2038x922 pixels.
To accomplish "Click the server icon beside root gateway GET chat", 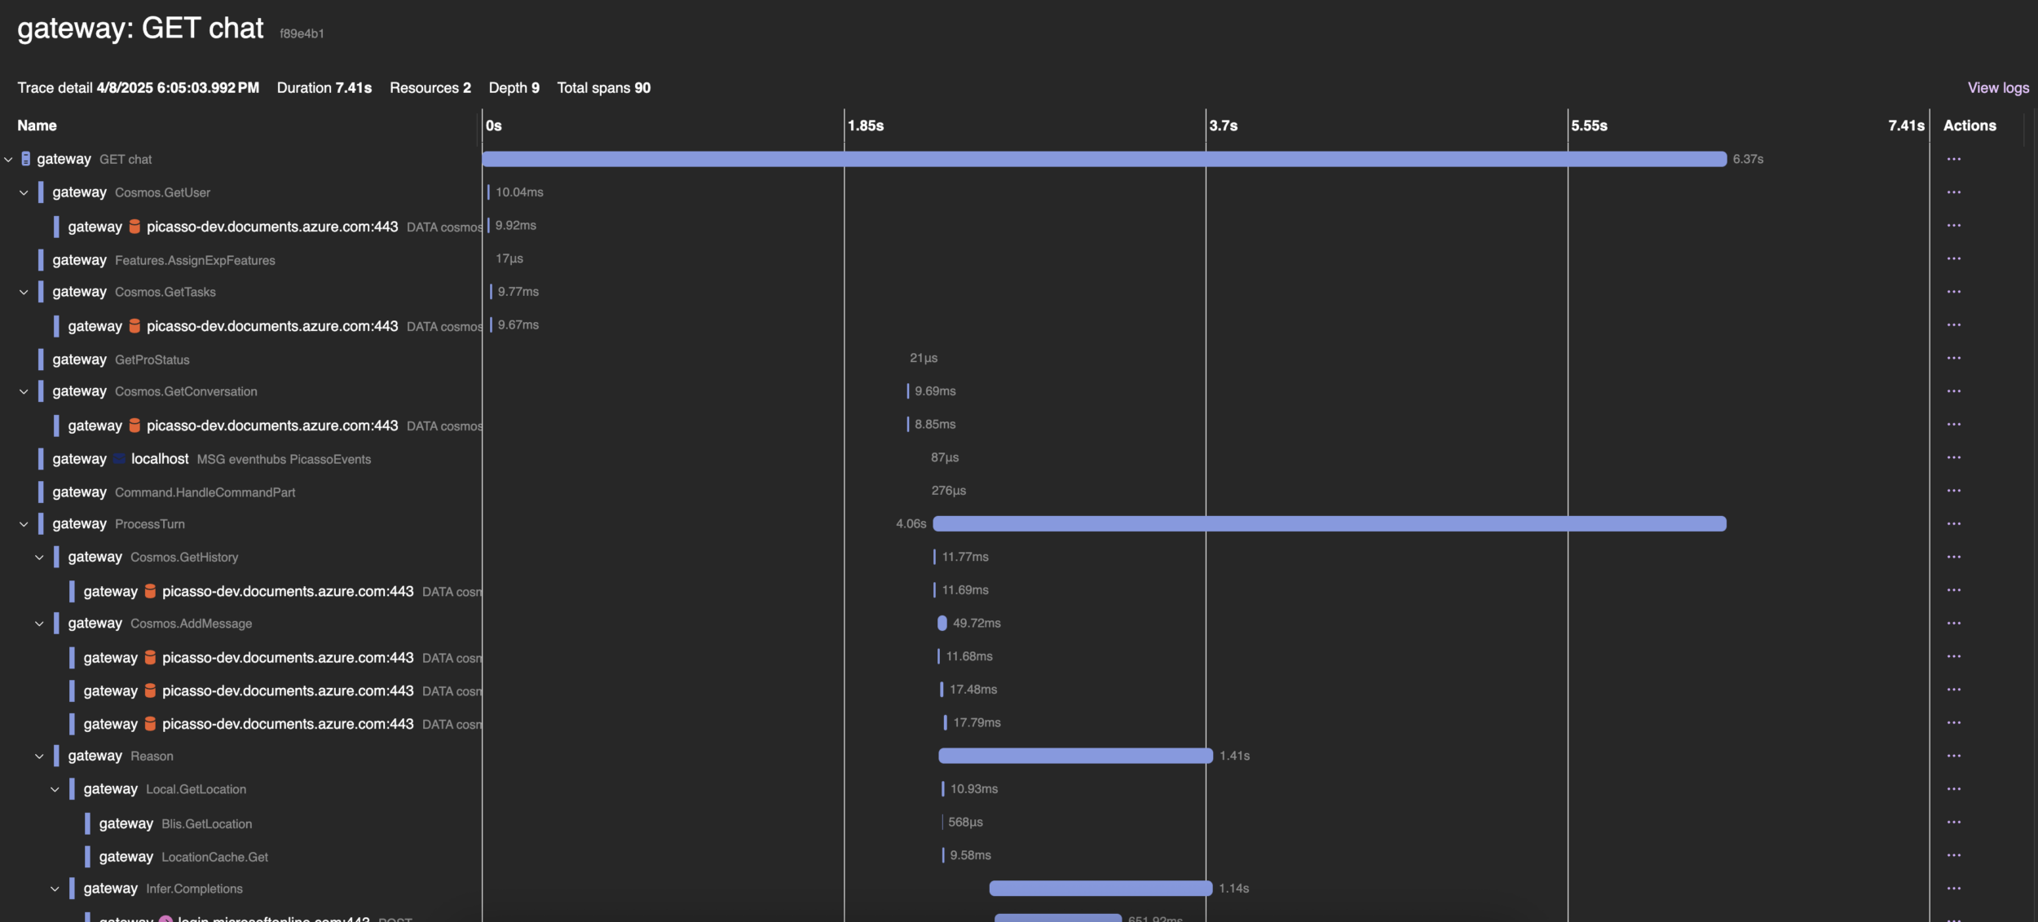I will [x=26, y=158].
